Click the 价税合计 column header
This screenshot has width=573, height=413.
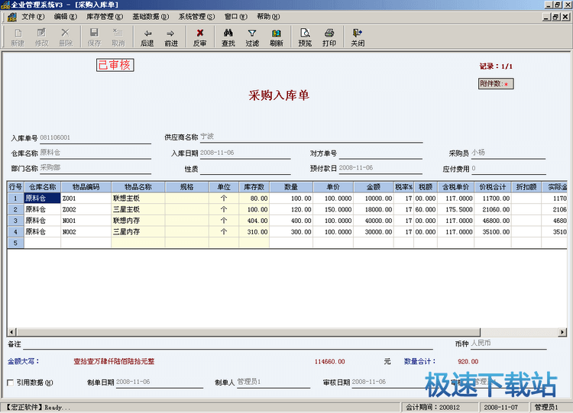click(x=493, y=187)
